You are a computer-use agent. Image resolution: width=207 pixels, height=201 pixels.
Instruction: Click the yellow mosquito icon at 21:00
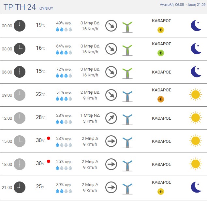coord(161,192)
